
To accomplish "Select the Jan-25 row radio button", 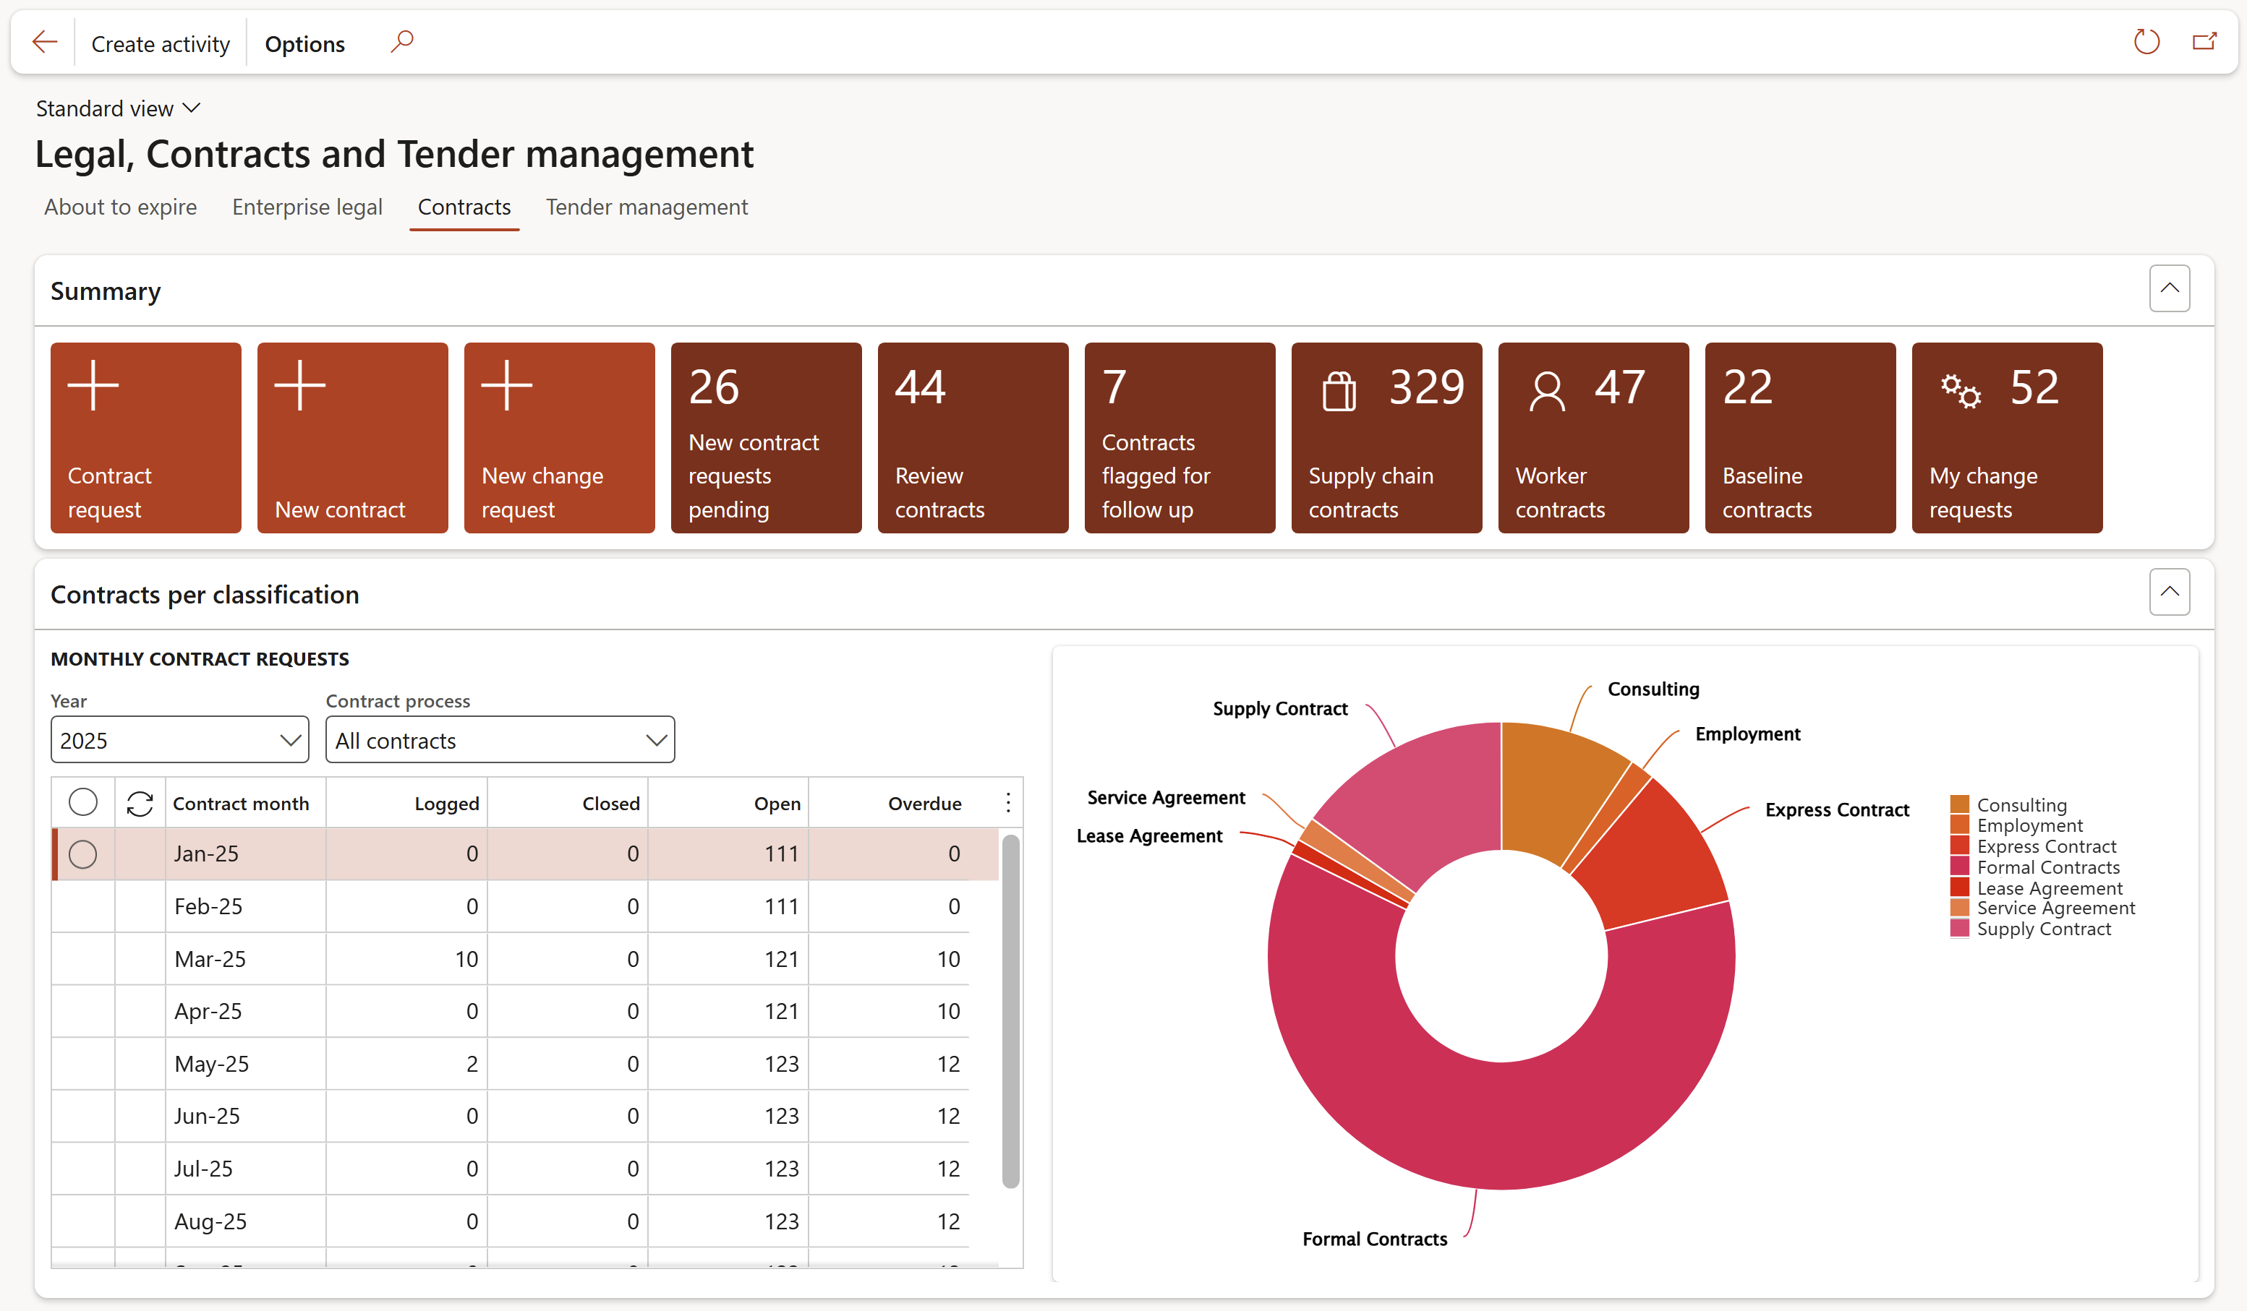I will pyautogui.click(x=83, y=854).
